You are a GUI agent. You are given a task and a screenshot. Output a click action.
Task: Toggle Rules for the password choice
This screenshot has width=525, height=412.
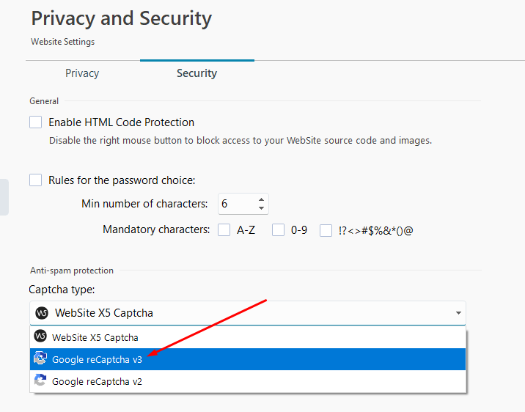pos(36,180)
